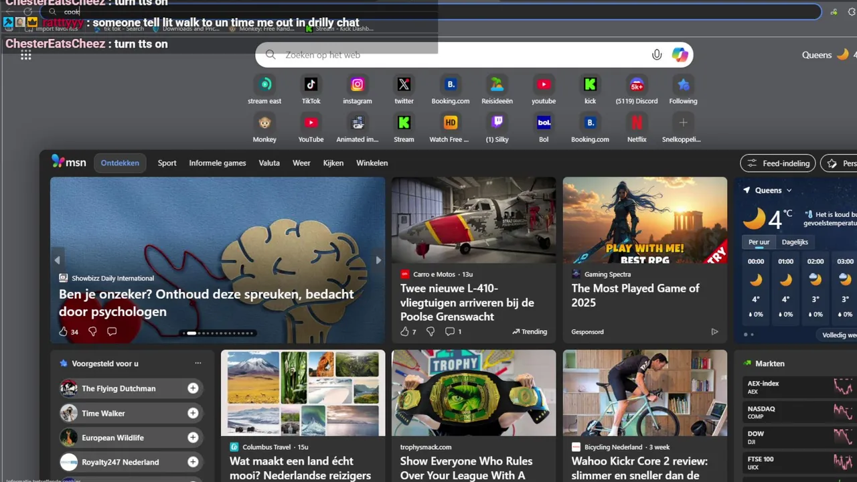Open the Markten panel heading
Viewport: 857px width, 482px height.
click(769, 364)
